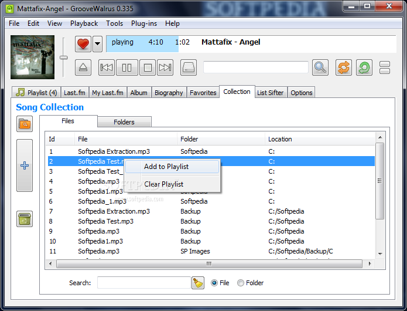
Task: Click the broom clear search button
Action: click(198, 283)
